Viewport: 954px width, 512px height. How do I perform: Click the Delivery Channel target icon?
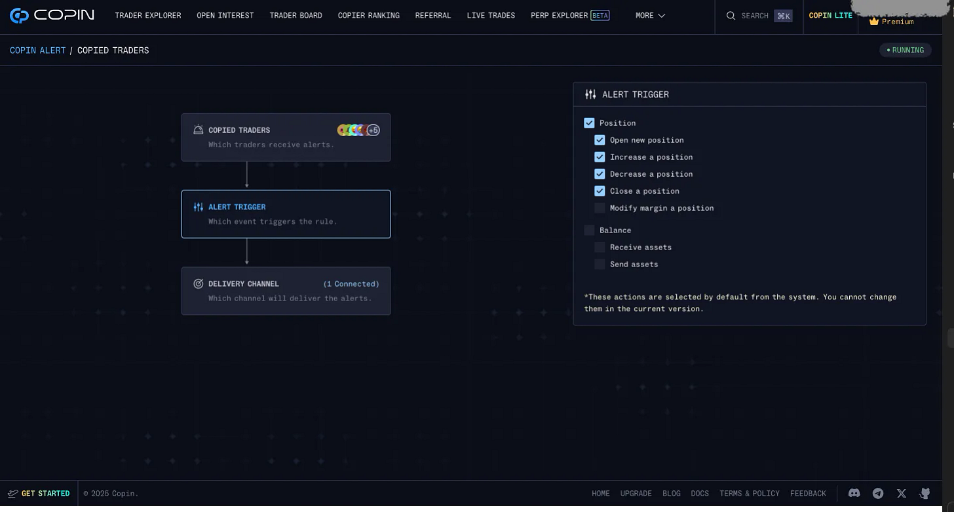[x=198, y=283]
